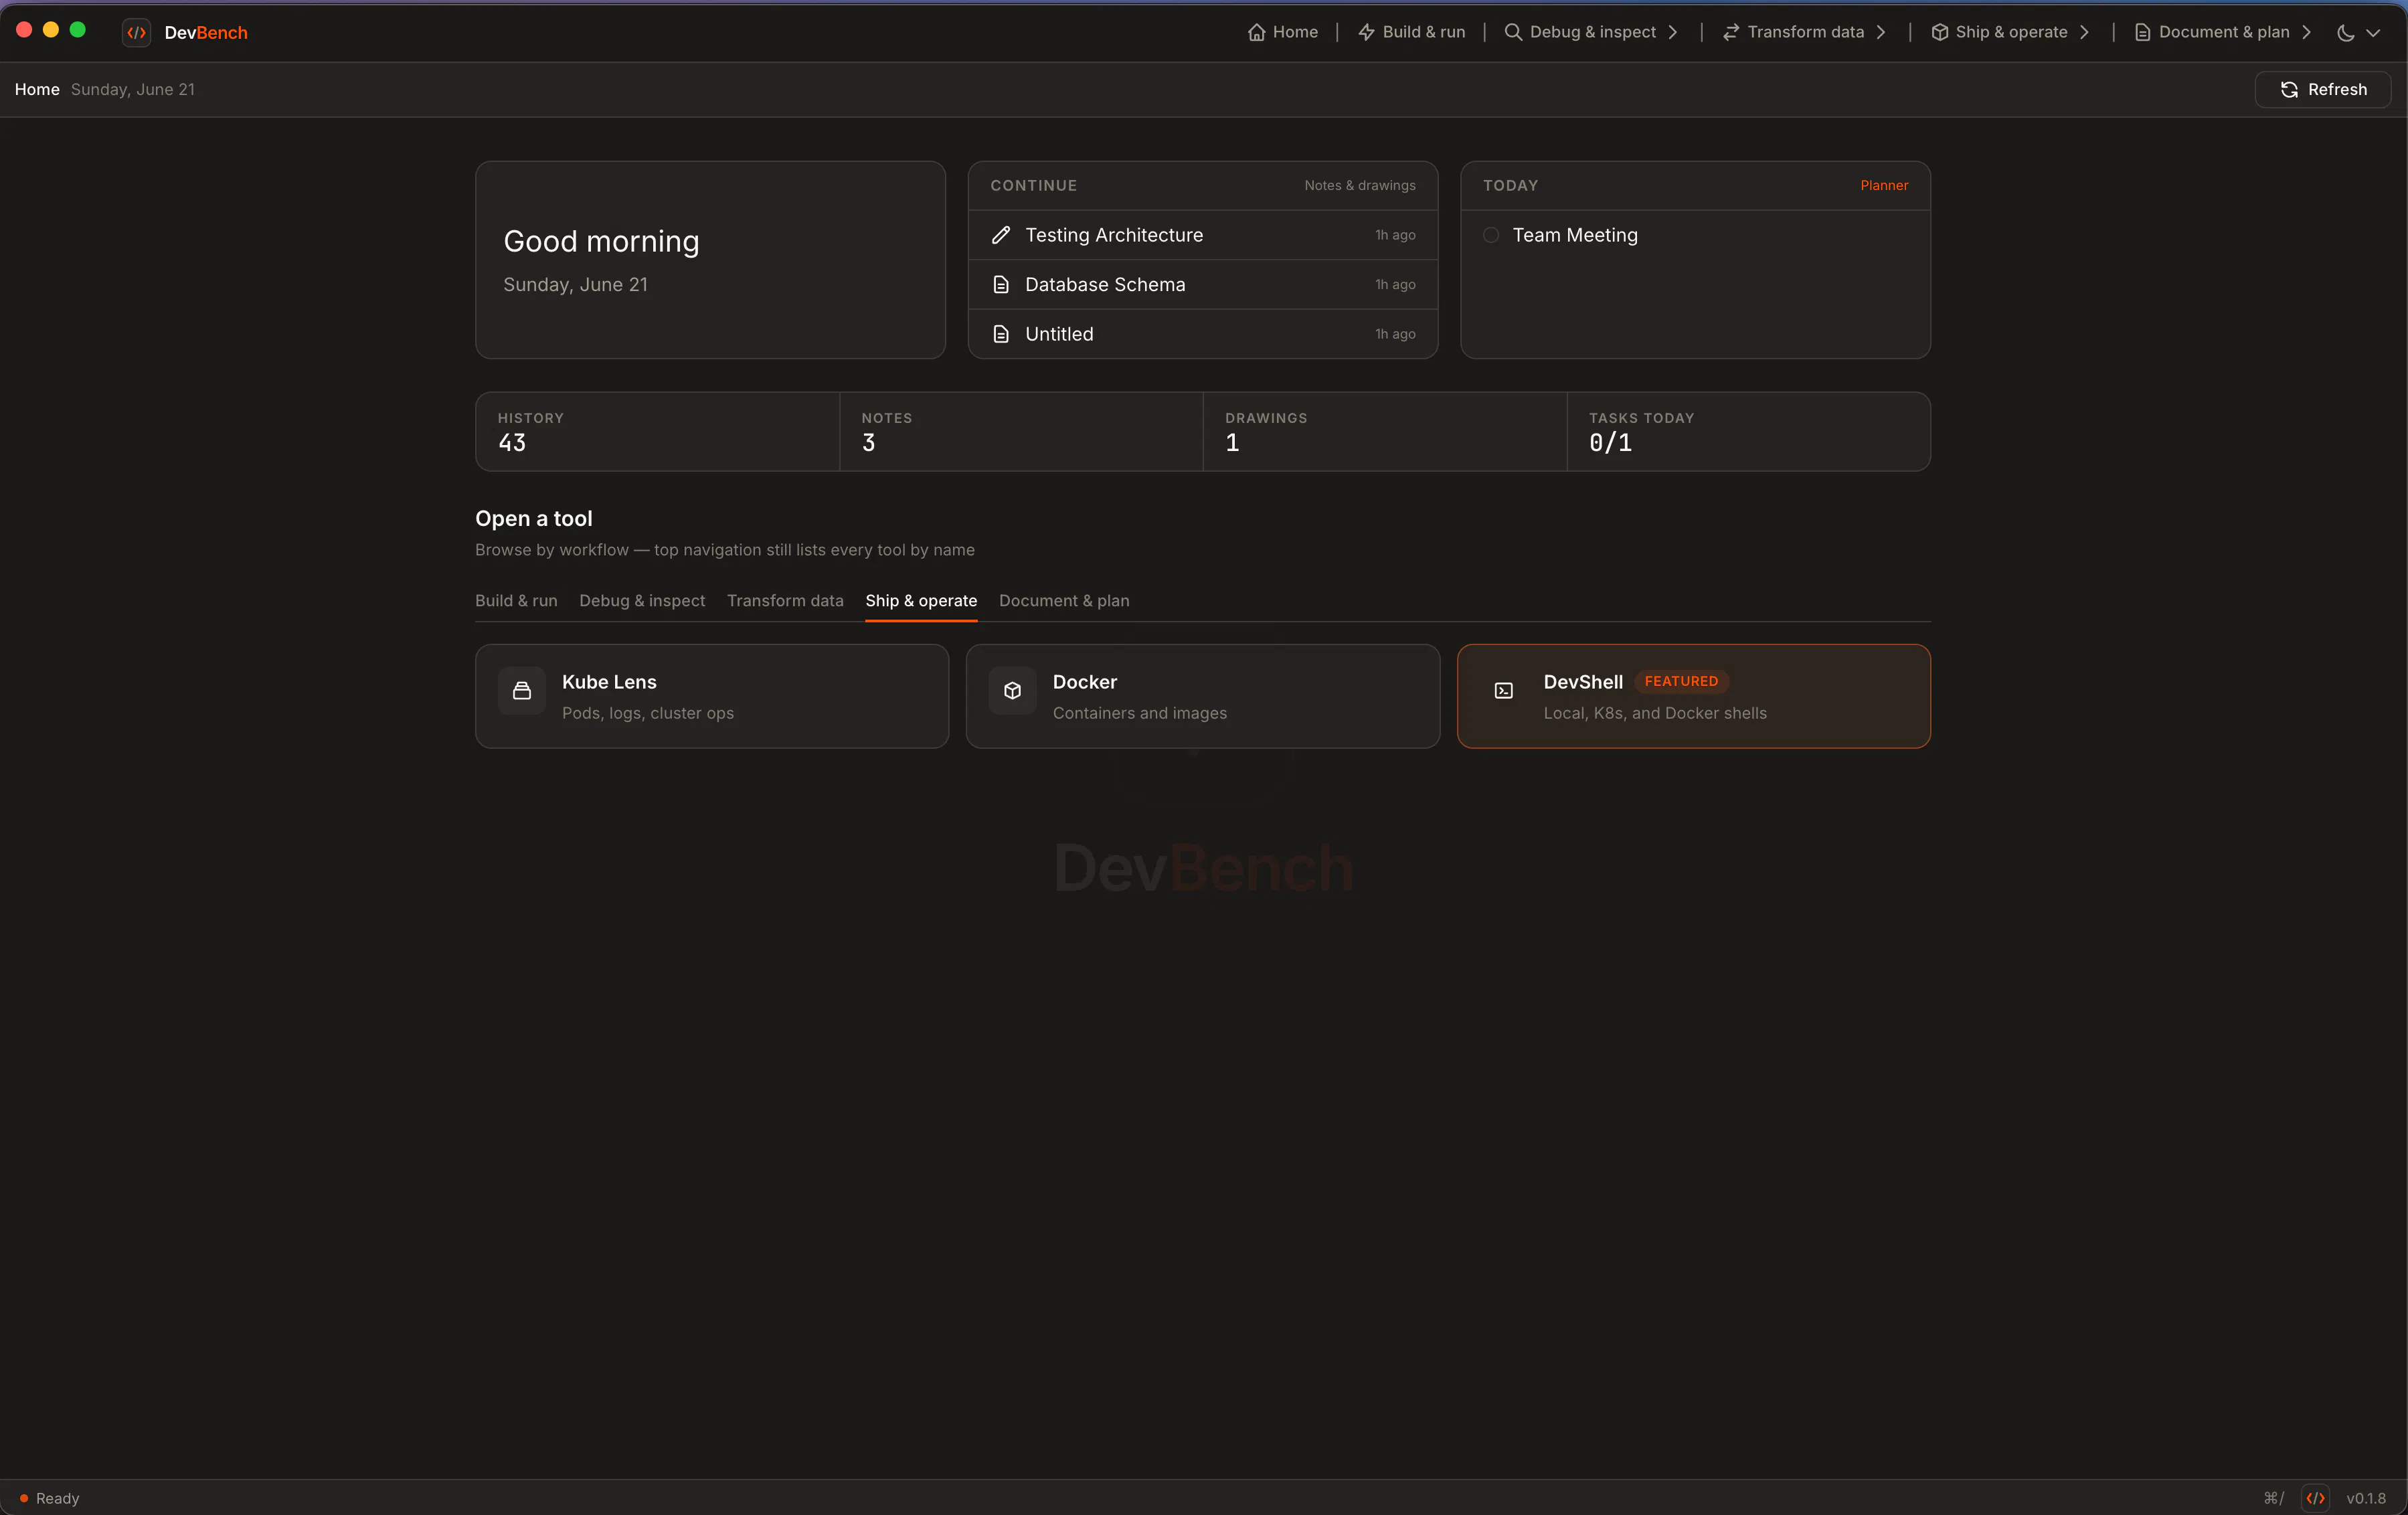2408x1515 pixels.
Task: Click the moon theme icon
Action: (2345, 32)
